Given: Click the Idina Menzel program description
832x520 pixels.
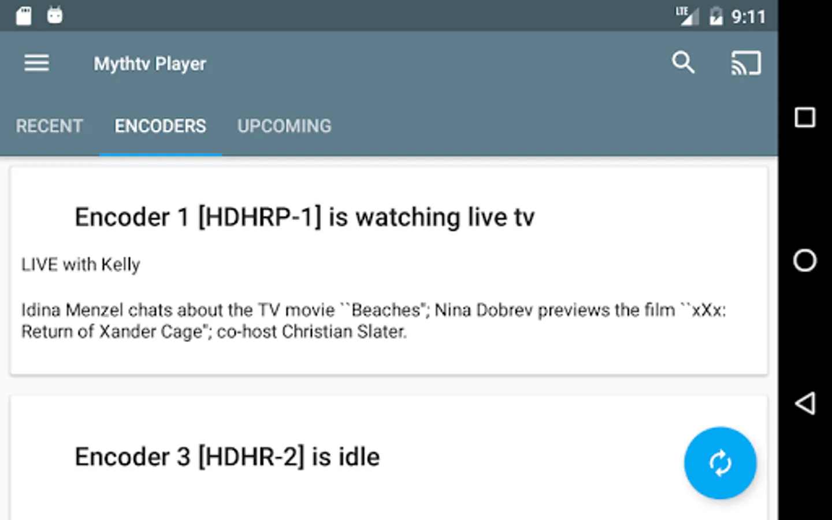Looking at the screenshot, I should 373,321.
